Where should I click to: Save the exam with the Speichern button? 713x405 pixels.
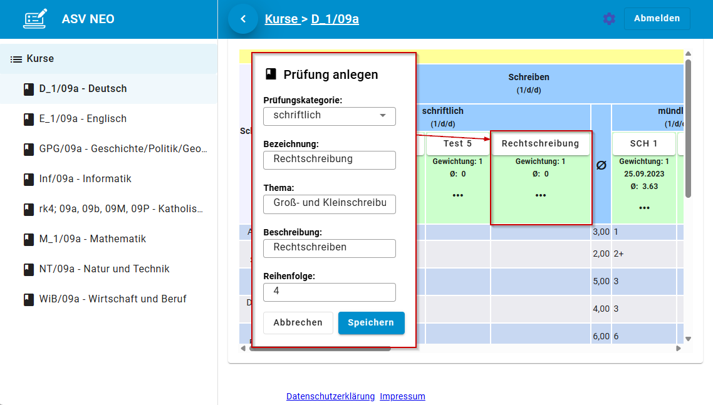tap(371, 322)
